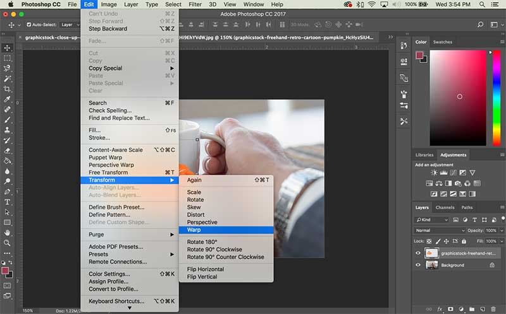Open the search icon in options bar

[x=481, y=25]
